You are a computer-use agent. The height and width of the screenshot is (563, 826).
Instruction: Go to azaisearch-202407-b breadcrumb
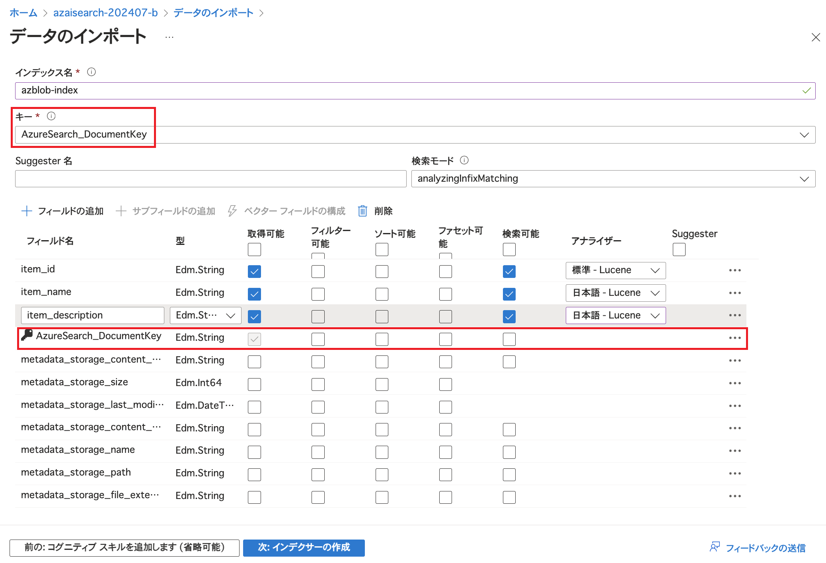(x=105, y=13)
